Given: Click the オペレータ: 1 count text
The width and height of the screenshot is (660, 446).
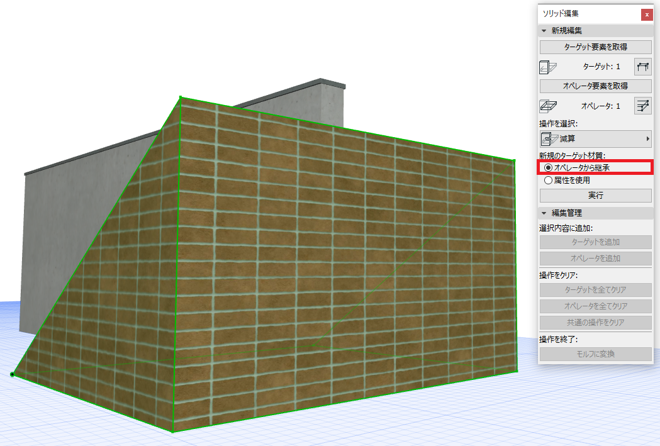Looking at the screenshot, I should pos(600,106).
